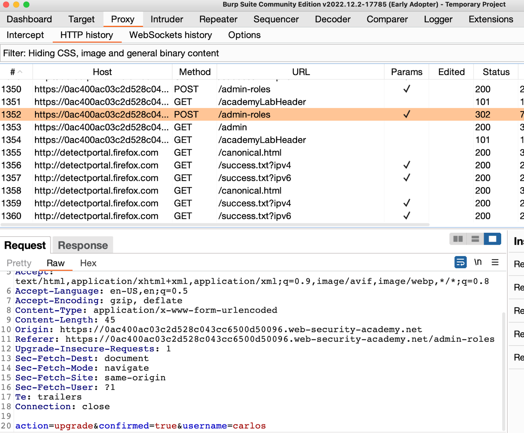
Task: Select row 1357 /success.txt?ipv6
Action: point(262,178)
